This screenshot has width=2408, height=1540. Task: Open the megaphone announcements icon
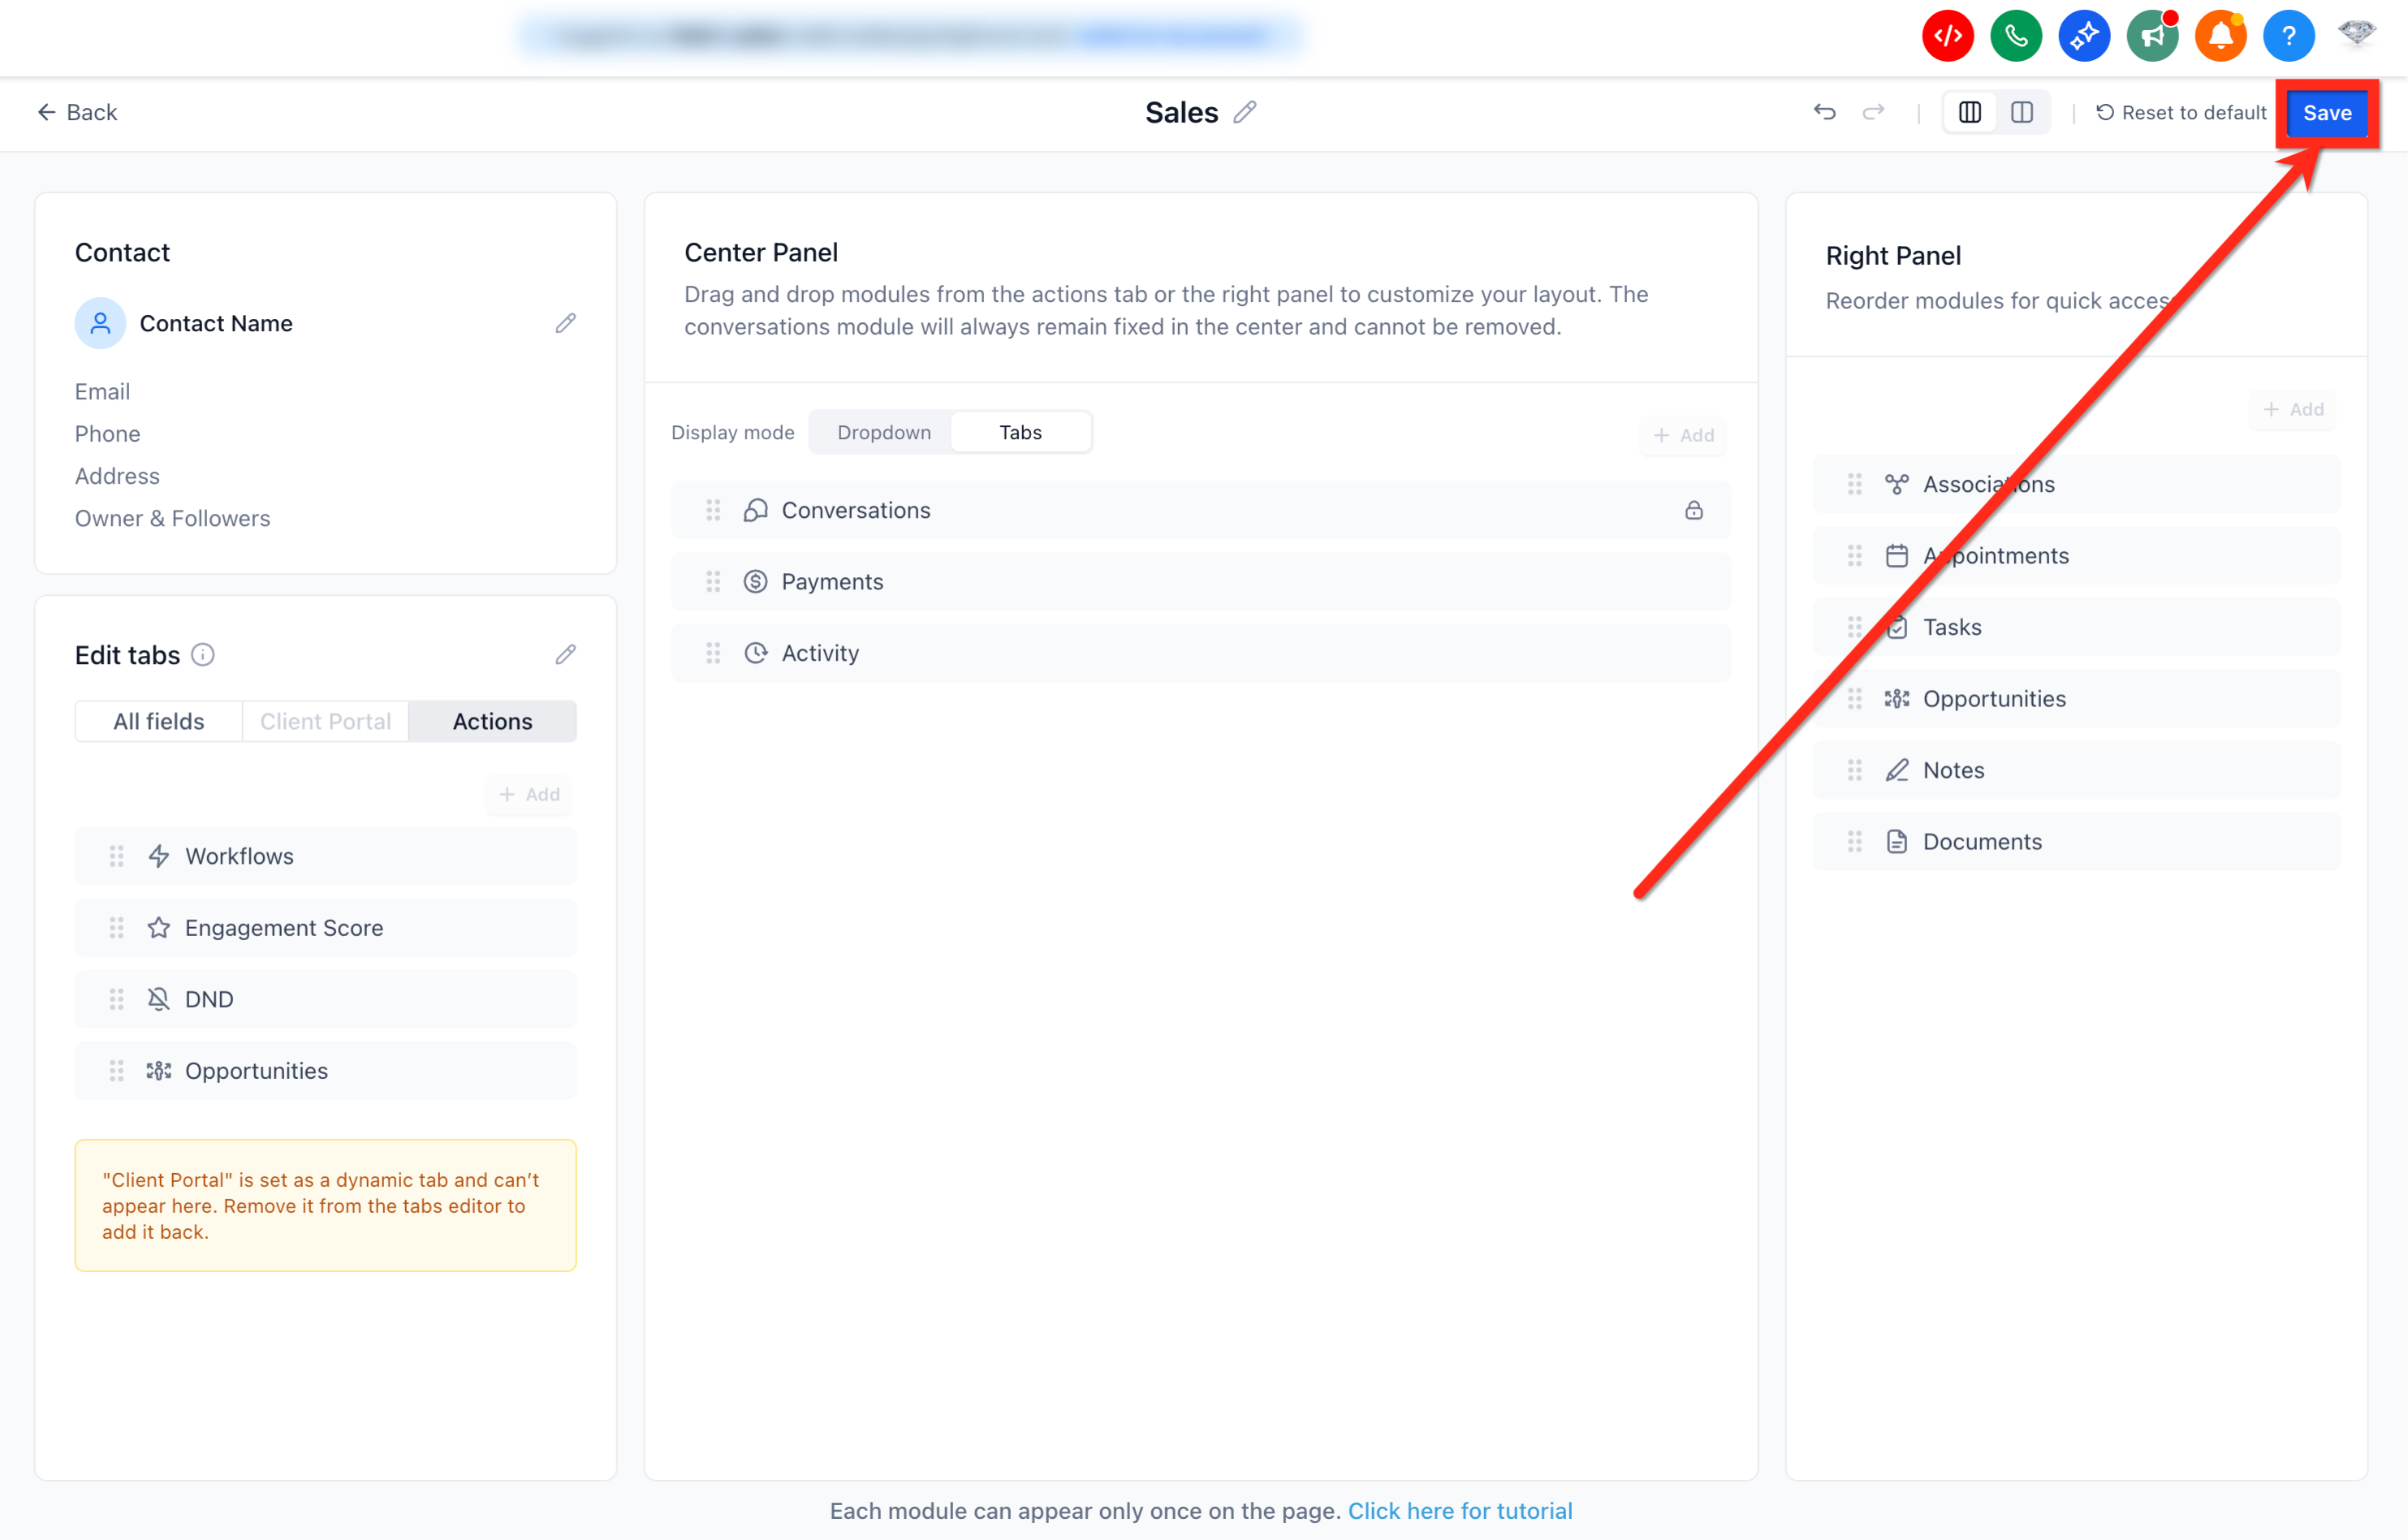(x=2152, y=36)
